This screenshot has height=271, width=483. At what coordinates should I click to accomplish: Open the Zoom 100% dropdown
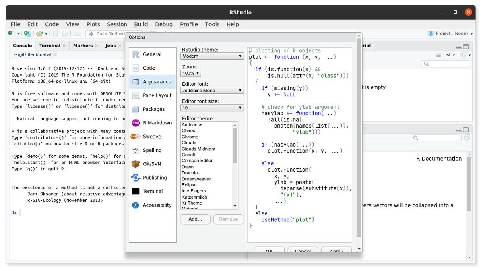tap(191, 73)
